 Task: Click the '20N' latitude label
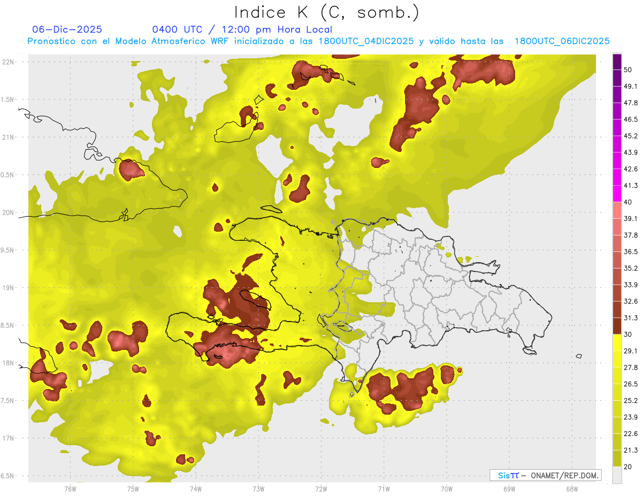click(9, 213)
